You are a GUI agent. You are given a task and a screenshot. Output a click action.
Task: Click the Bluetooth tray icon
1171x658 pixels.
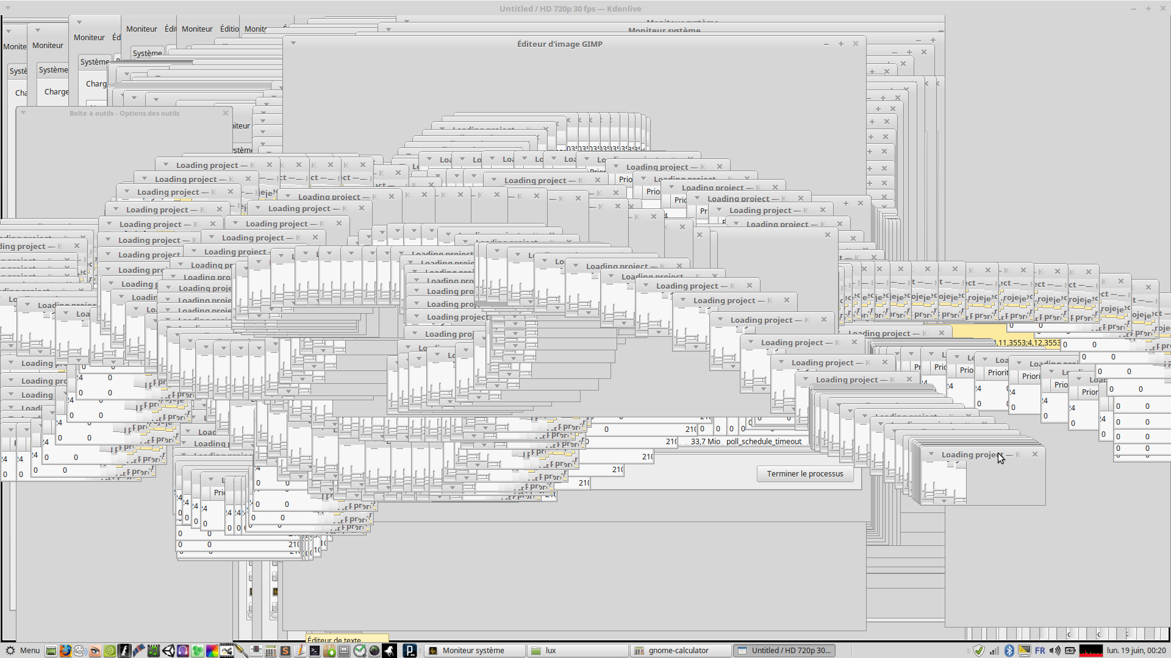(x=1009, y=651)
